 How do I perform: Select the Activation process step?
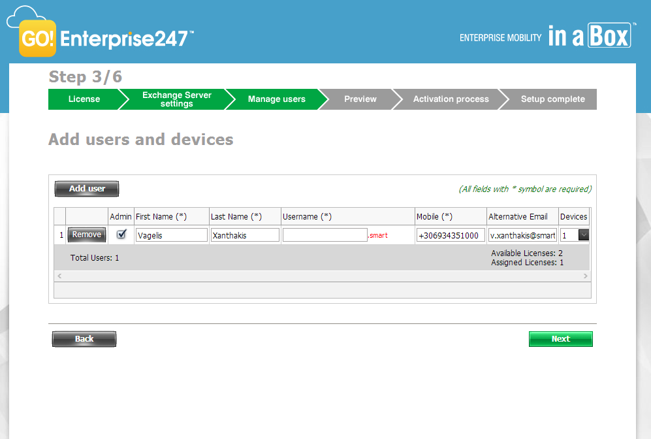(x=451, y=99)
